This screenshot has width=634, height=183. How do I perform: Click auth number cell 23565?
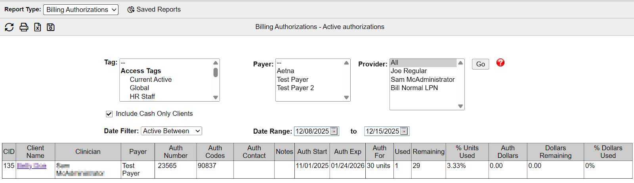[x=176, y=170]
